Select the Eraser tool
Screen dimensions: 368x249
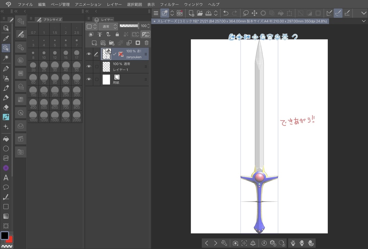(x=6, y=107)
